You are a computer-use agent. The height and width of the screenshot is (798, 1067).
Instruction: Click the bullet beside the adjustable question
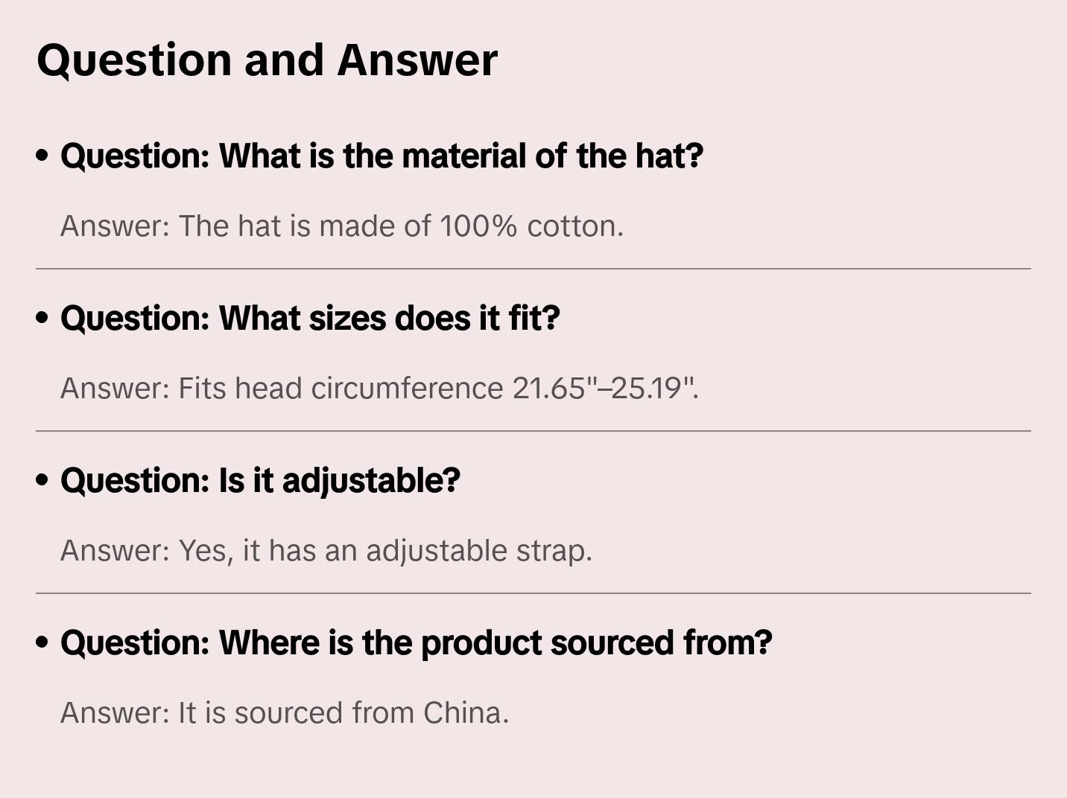pyautogui.click(x=42, y=480)
